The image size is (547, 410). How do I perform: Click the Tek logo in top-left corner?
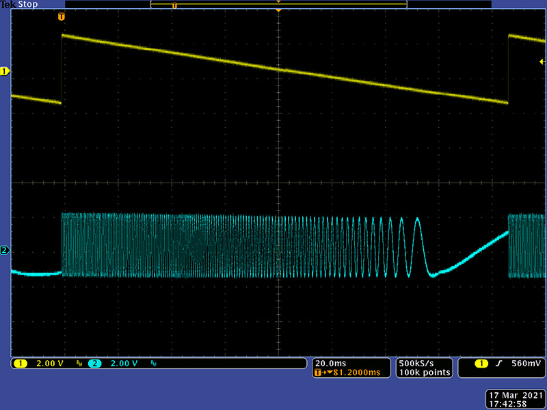(x=8, y=4)
